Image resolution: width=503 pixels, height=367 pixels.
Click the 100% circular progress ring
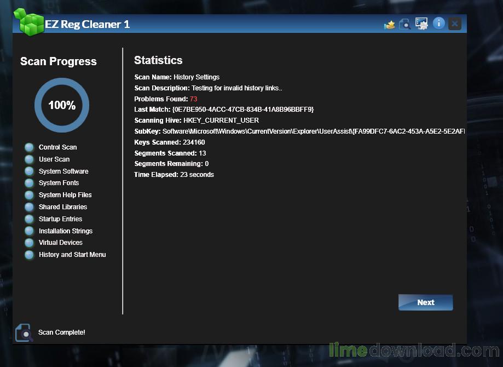pyautogui.click(x=62, y=105)
